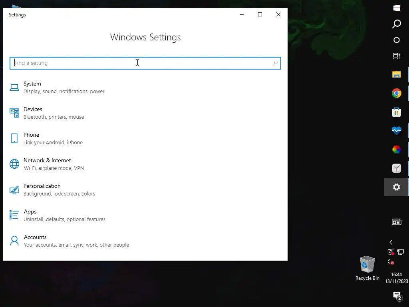Click 'Display, sound, notifications, power' text
The width and height of the screenshot is (409, 307).
pyautogui.click(x=64, y=92)
